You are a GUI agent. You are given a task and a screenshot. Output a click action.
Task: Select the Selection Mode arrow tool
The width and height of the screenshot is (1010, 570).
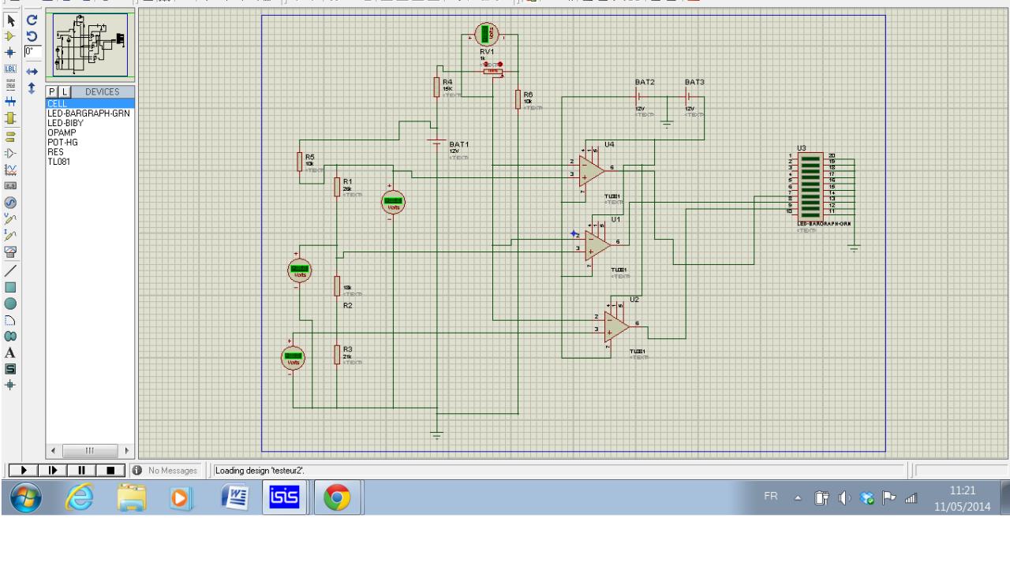point(11,20)
